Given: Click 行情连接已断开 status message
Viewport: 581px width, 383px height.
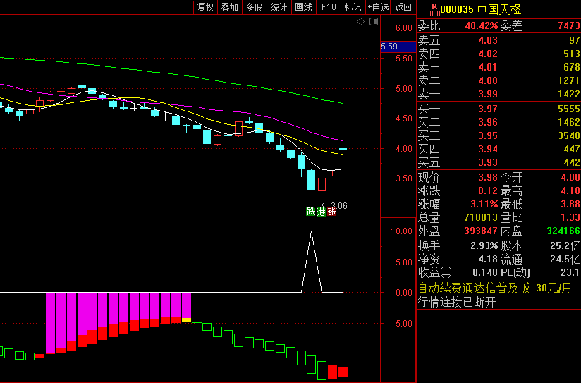Looking at the screenshot, I should tap(456, 302).
